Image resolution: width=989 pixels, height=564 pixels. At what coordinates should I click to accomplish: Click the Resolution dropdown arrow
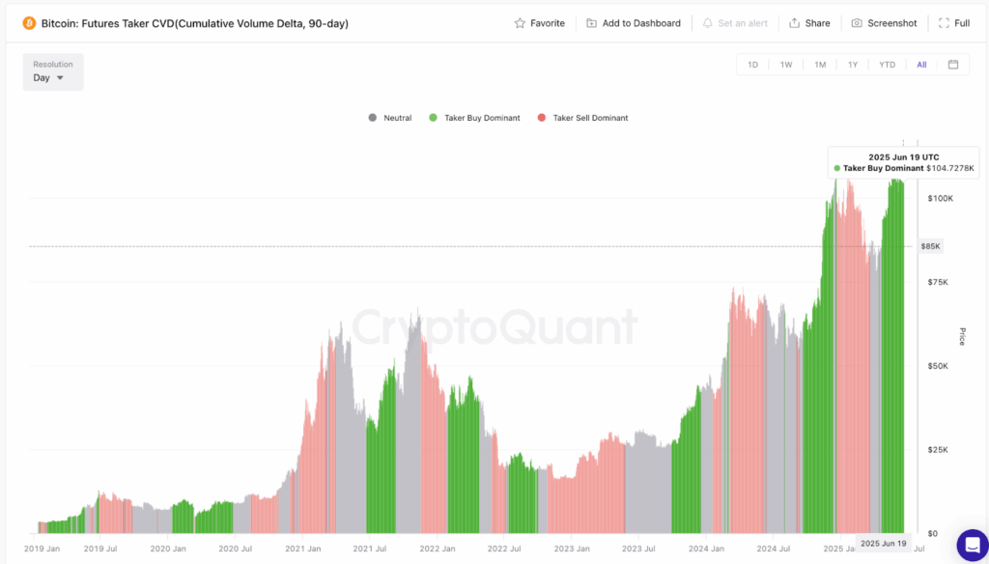click(x=61, y=78)
